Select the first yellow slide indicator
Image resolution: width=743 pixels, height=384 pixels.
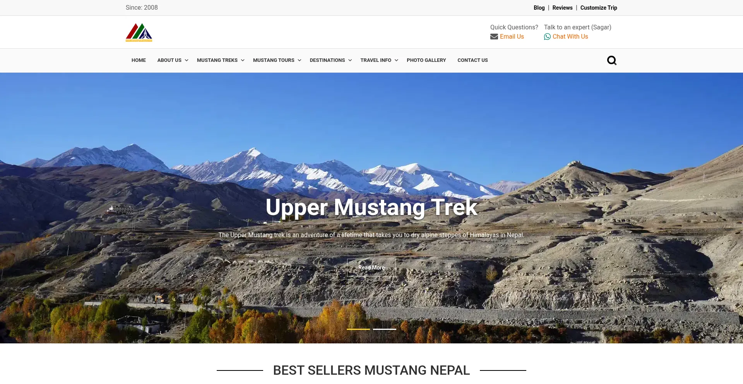[x=358, y=329]
